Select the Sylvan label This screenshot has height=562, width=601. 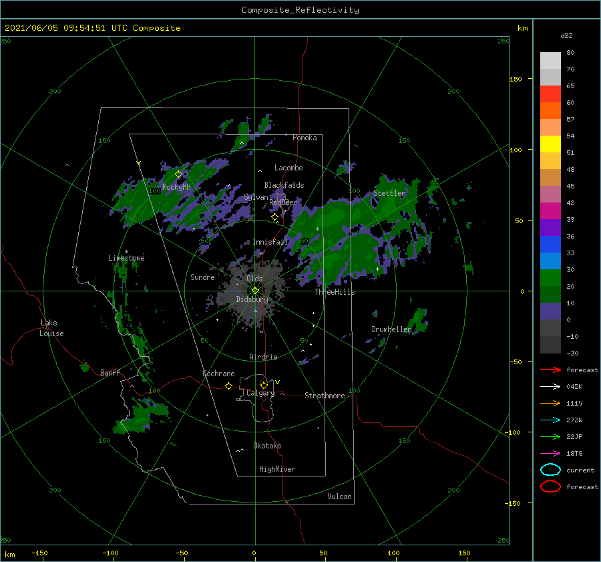[x=256, y=197]
